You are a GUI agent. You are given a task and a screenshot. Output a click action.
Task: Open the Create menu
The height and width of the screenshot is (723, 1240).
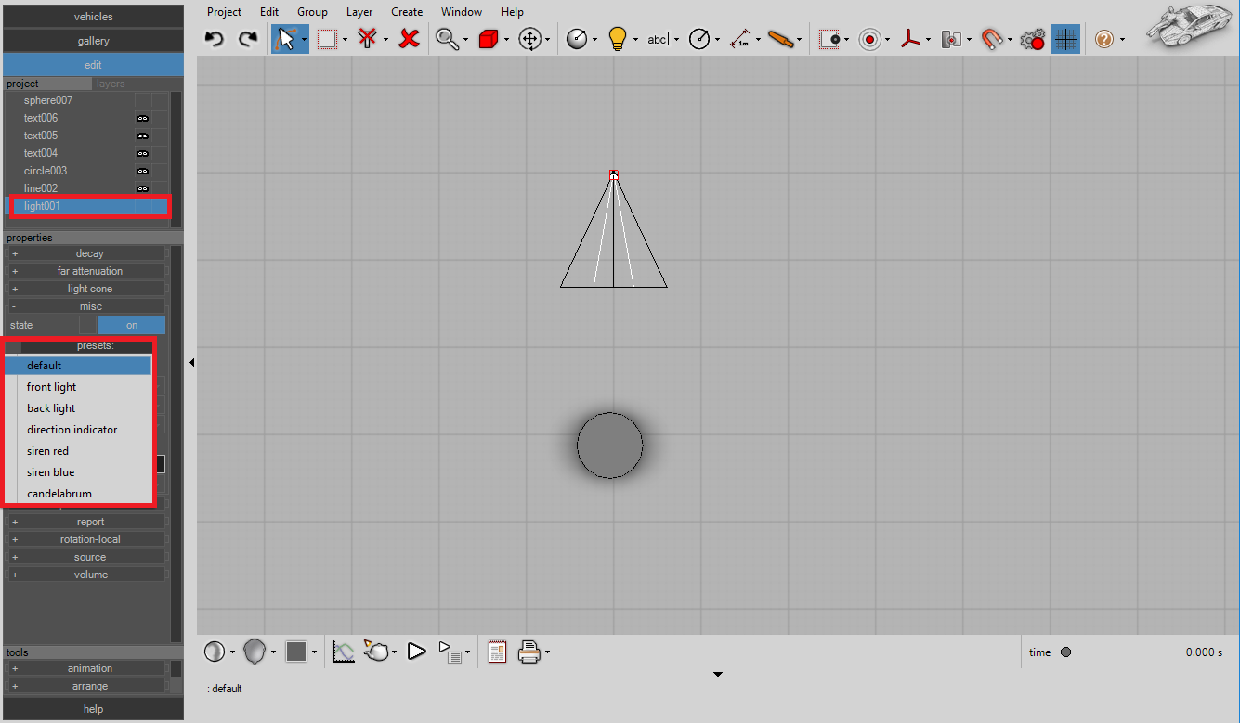click(x=407, y=12)
